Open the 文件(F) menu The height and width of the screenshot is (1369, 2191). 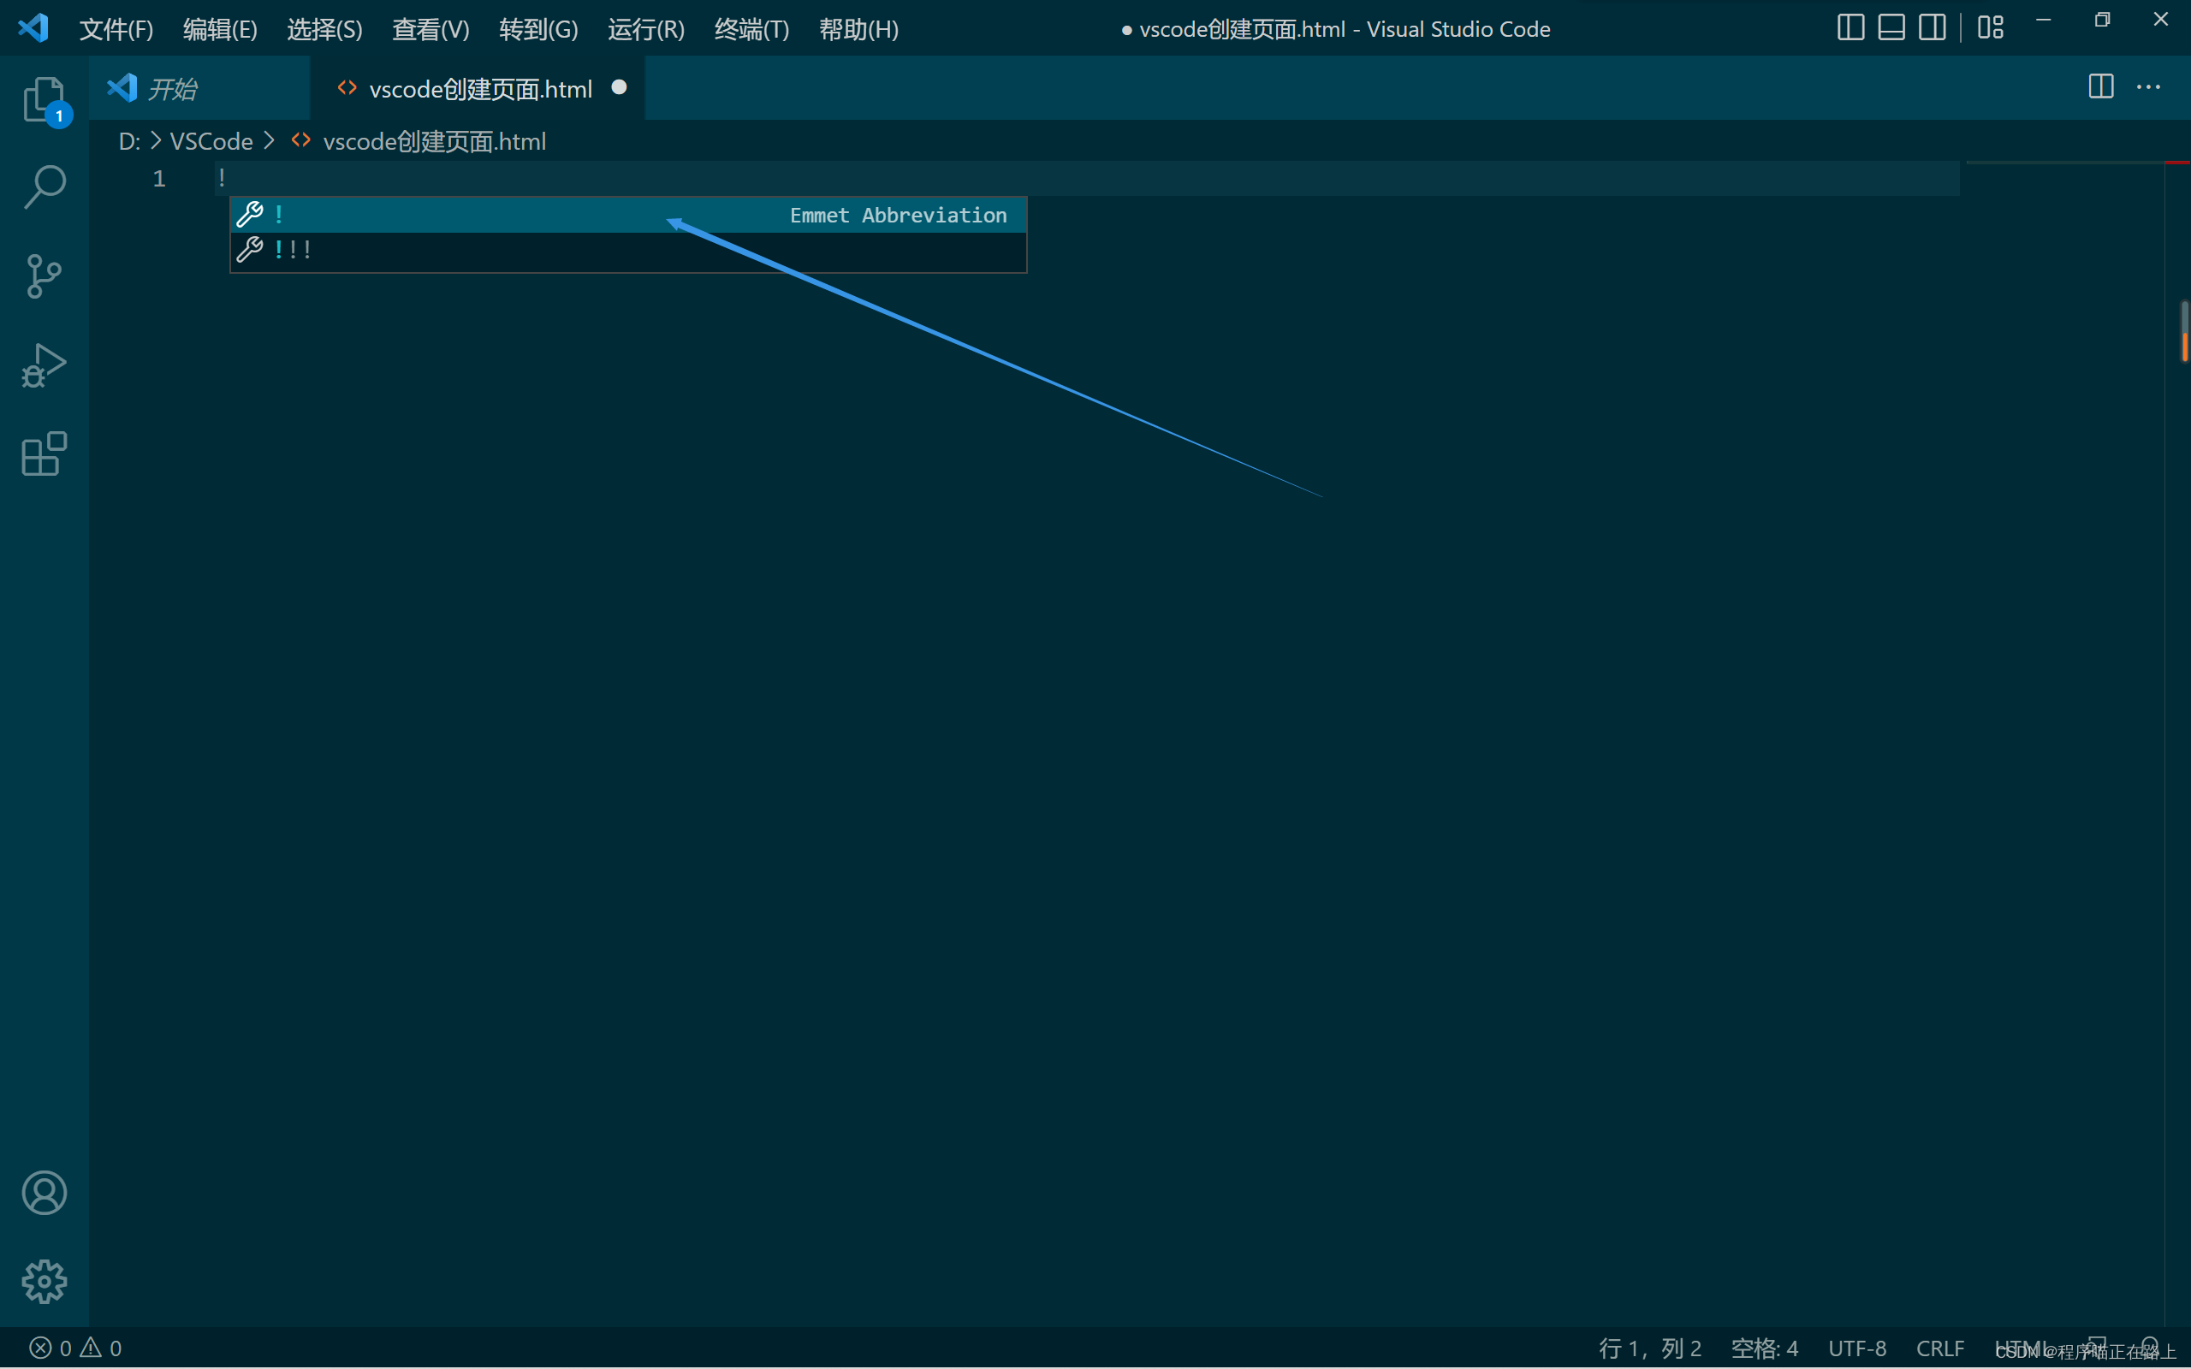116,29
